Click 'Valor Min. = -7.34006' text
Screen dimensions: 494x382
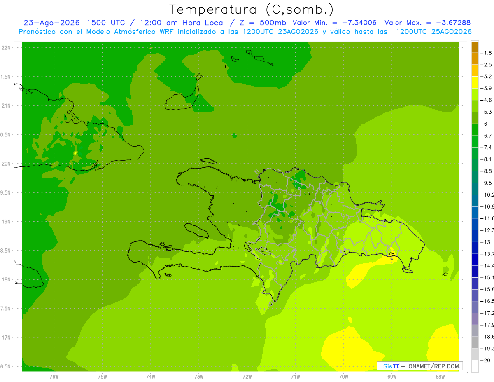[x=334, y=23]
